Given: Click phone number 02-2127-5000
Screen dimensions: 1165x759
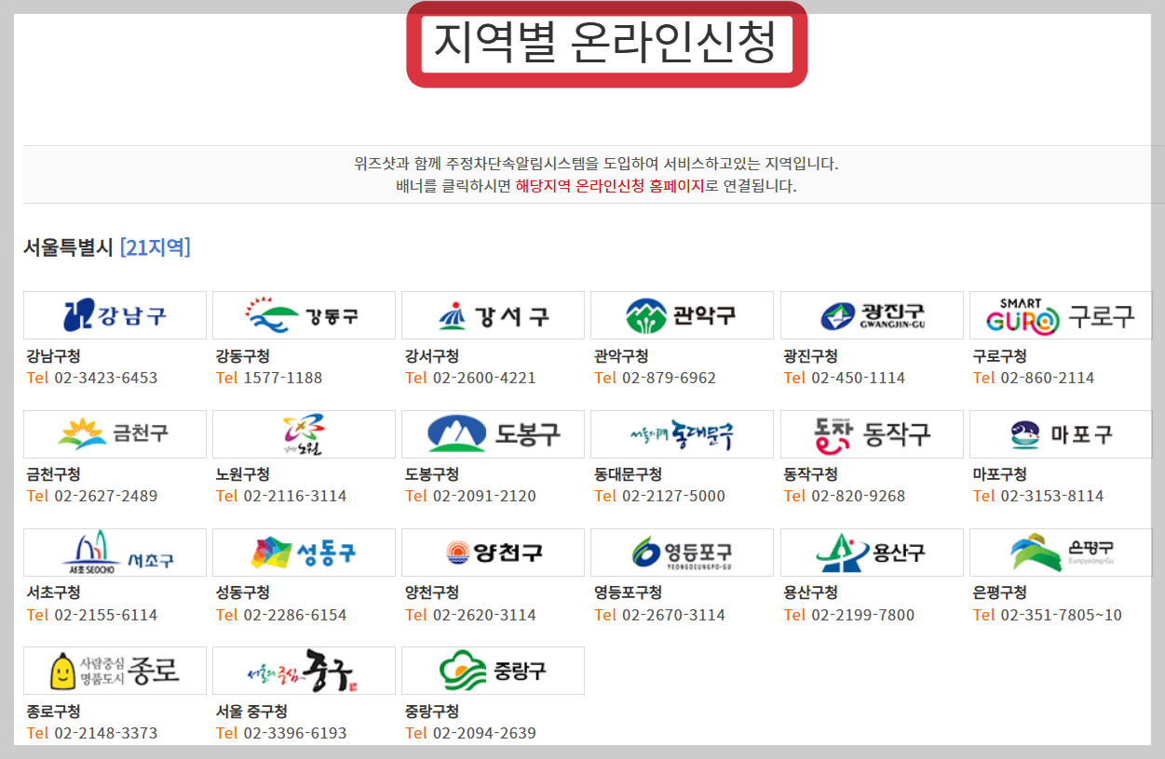Looking at the screenshot, I should [x=673, y=496].
